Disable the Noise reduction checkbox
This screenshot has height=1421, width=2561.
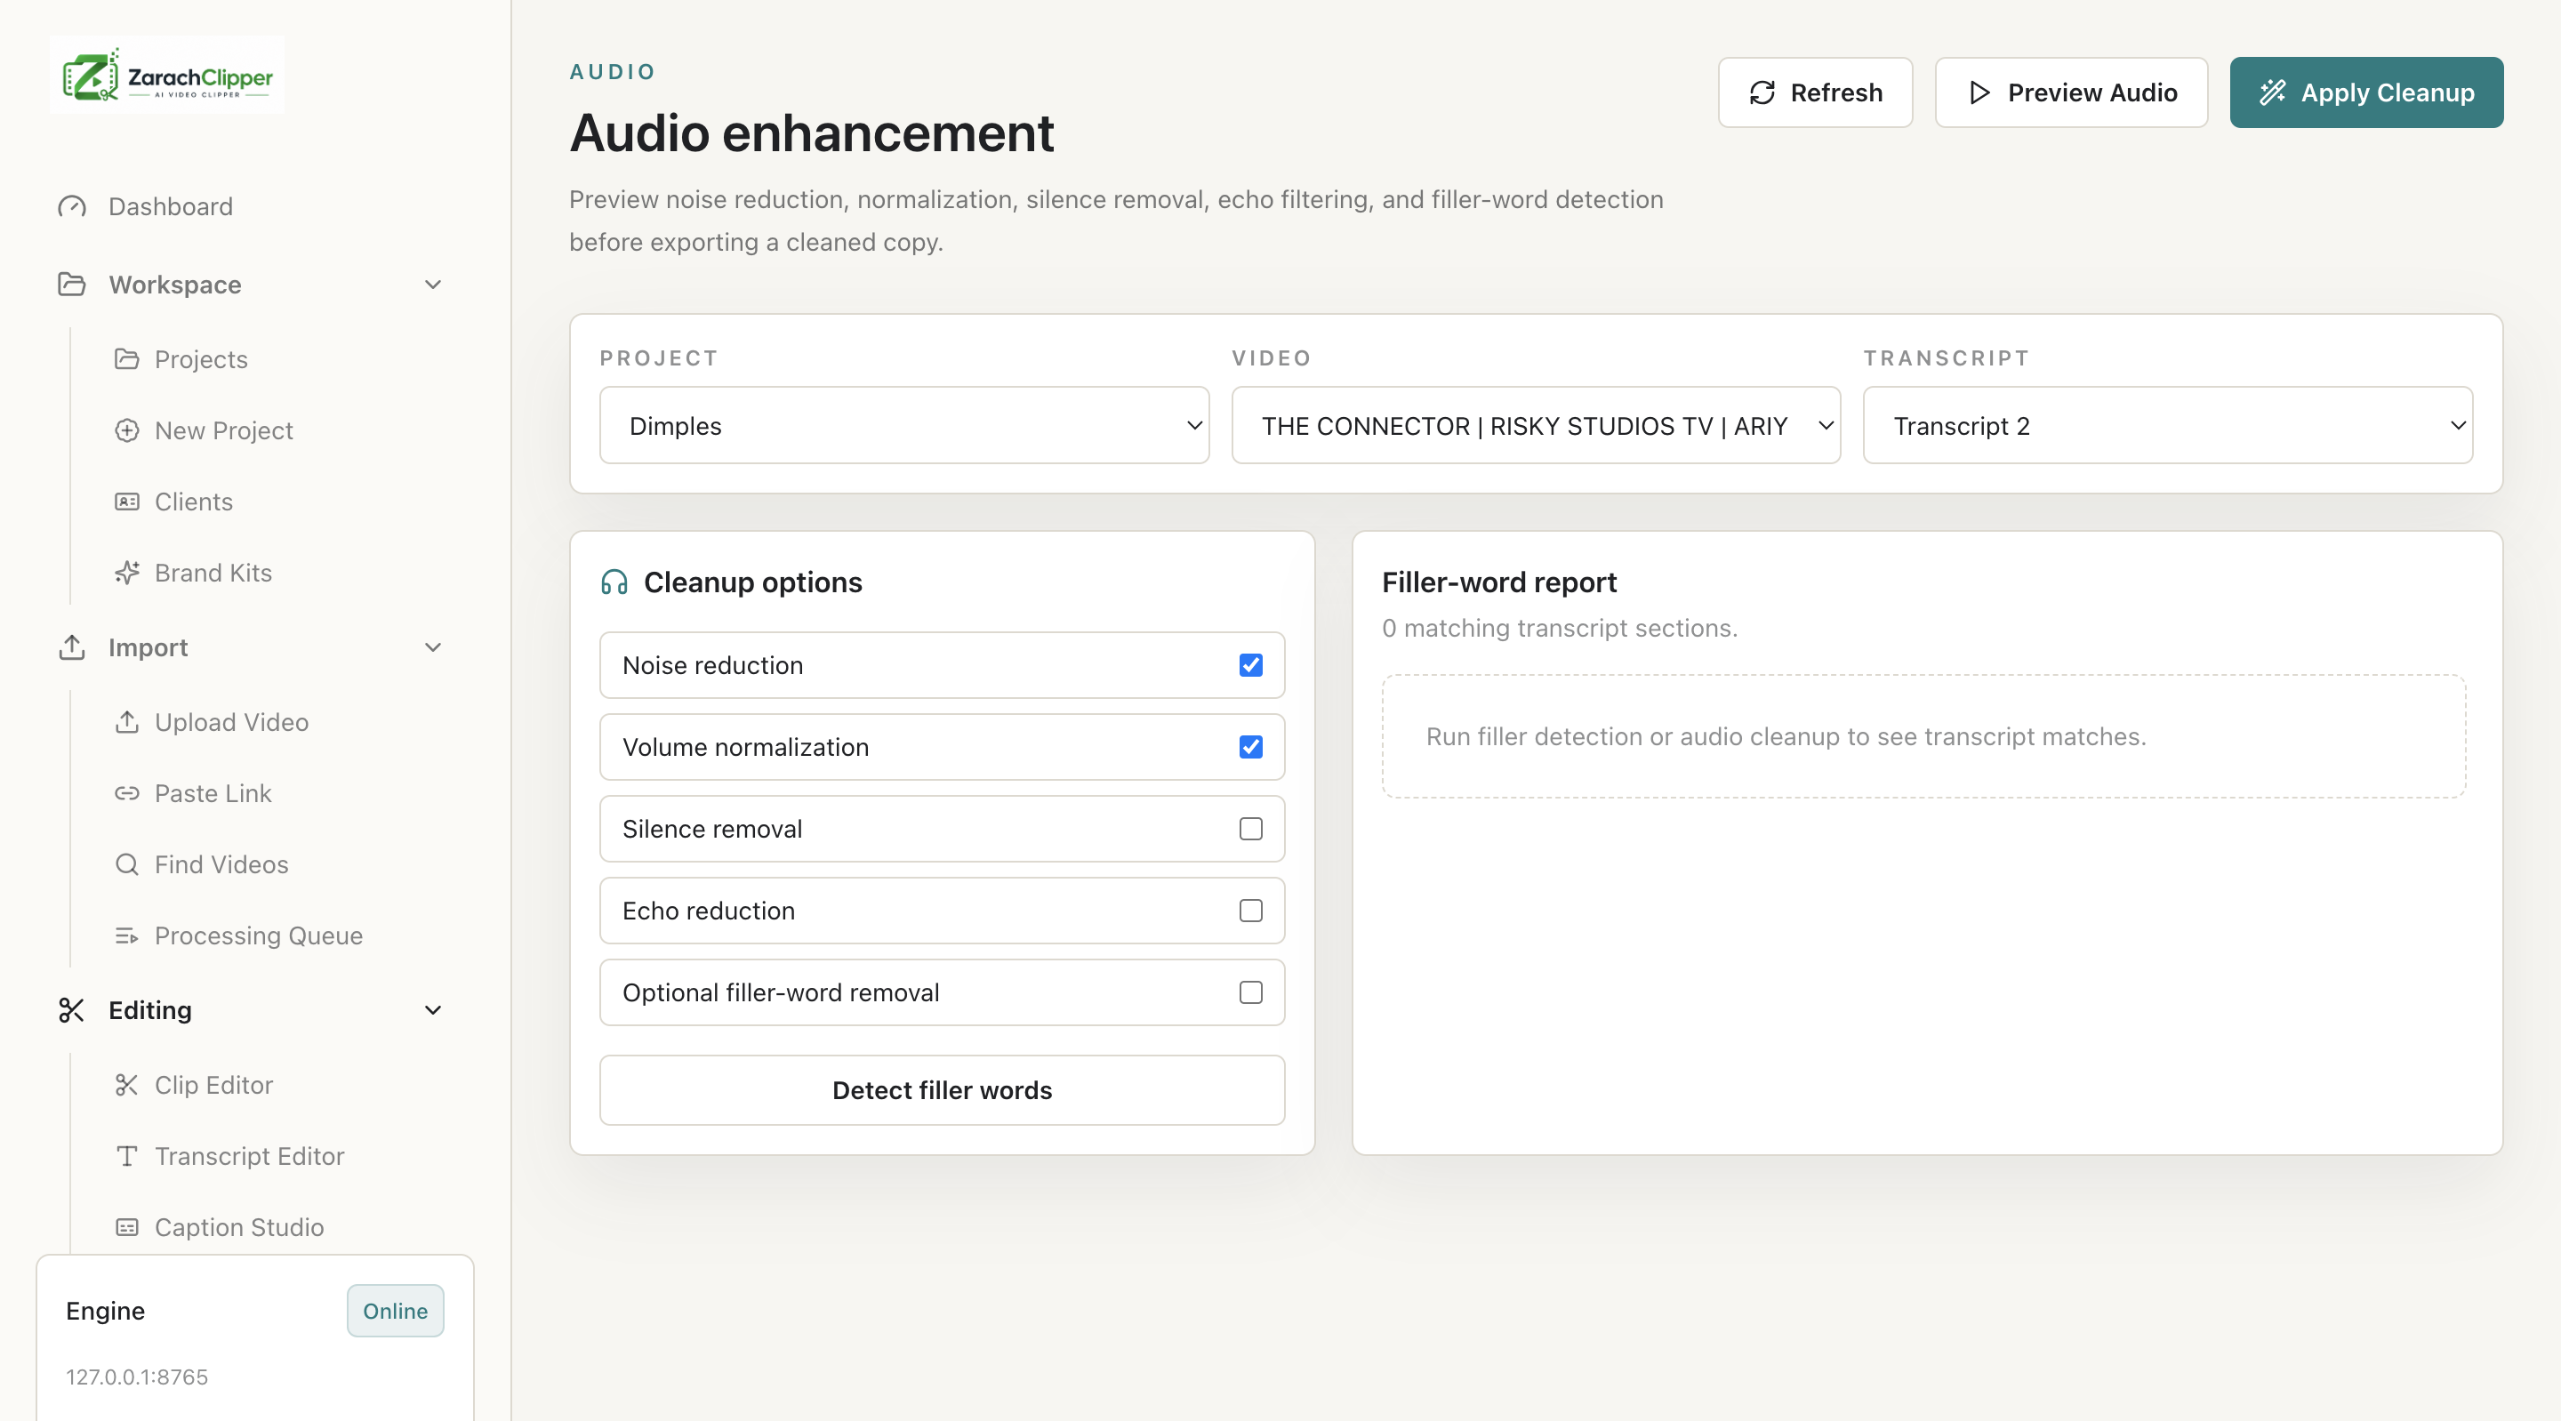1250,665
